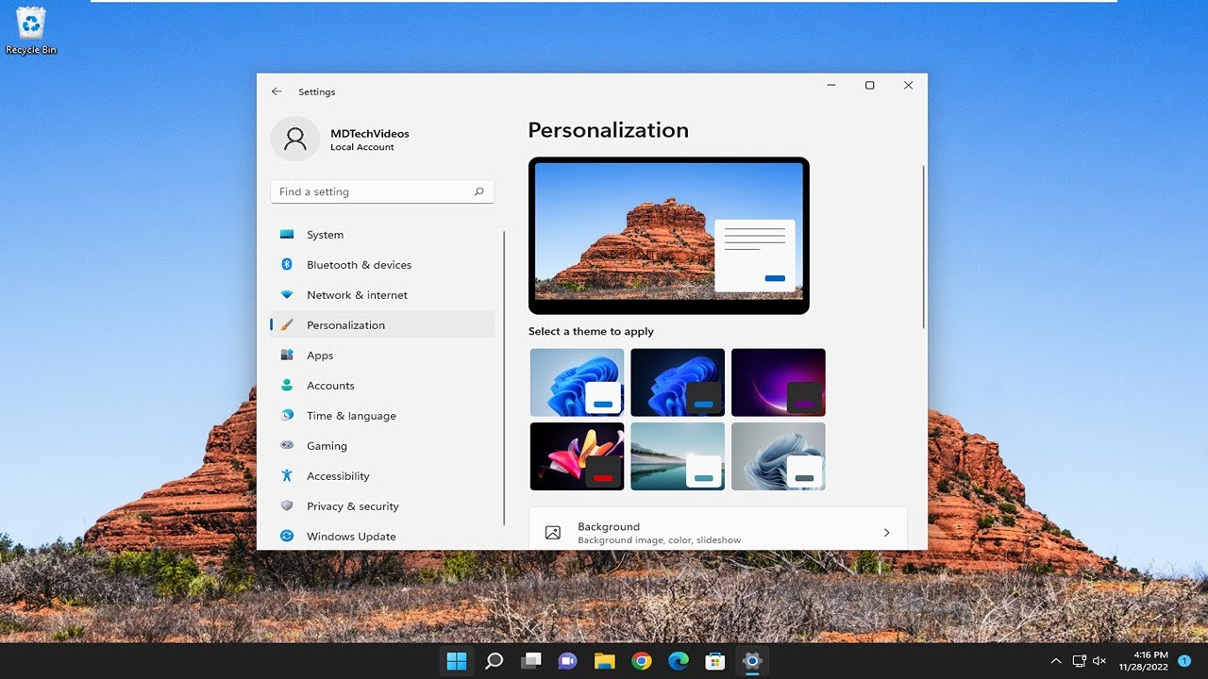The image size is (1208, 679).
Task: Click the Bluetooth icon in sidebar
Action: point(287,265)
